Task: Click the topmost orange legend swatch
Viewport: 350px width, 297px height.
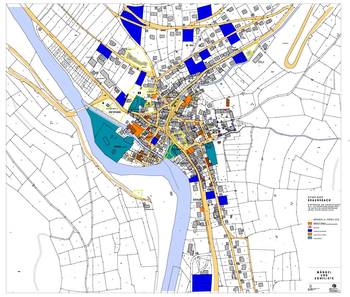Action: (x=309, y=223)
